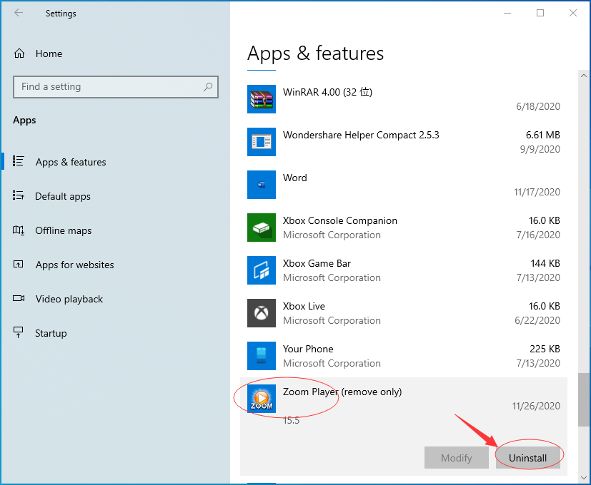The image size is (591, 485).
Task: Click the Offline maps sidebar icon
Action: [x=18, y=230]
